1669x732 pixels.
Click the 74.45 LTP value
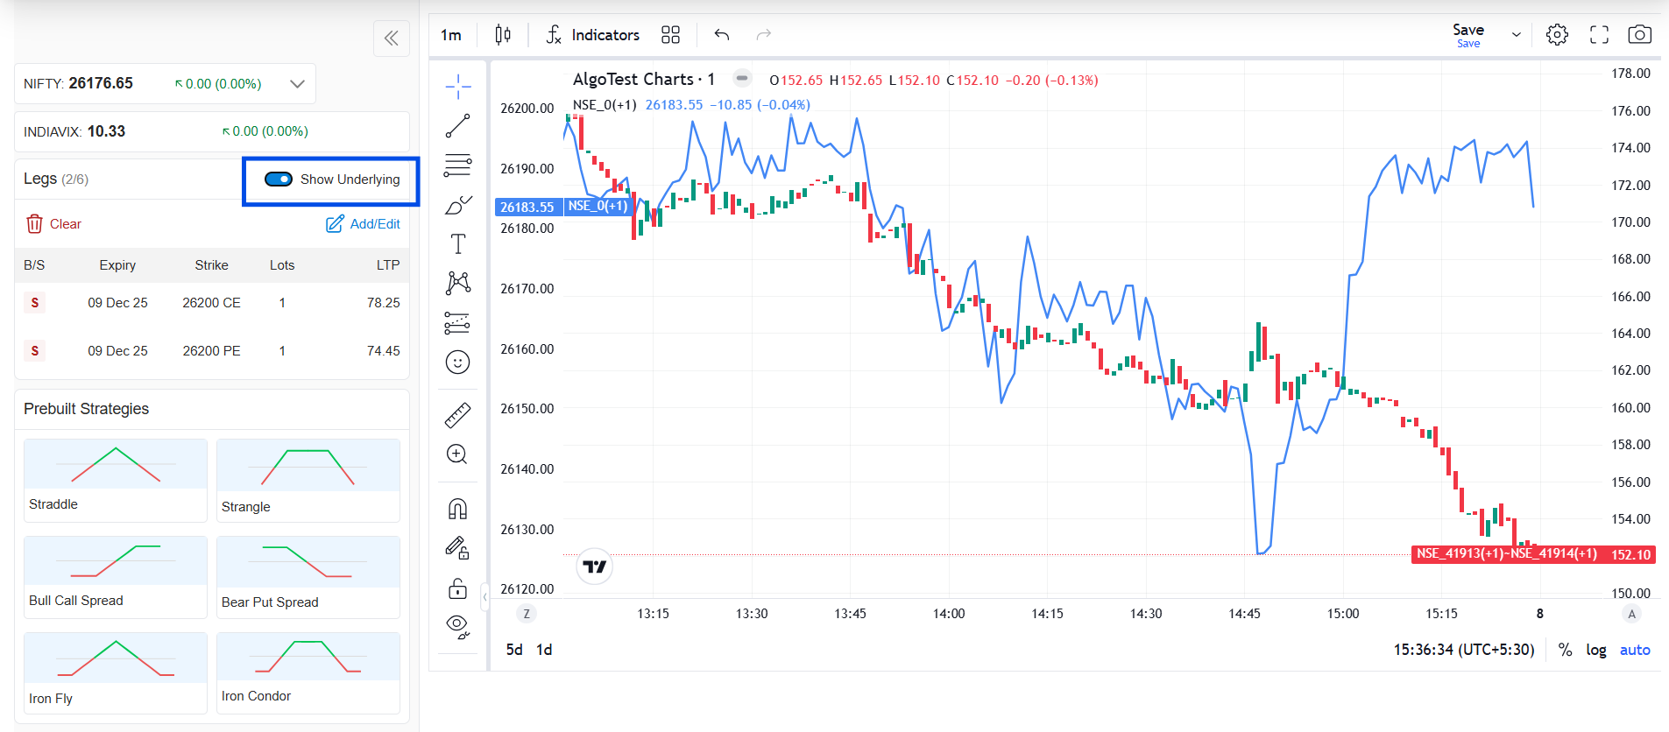coord(384,351)
